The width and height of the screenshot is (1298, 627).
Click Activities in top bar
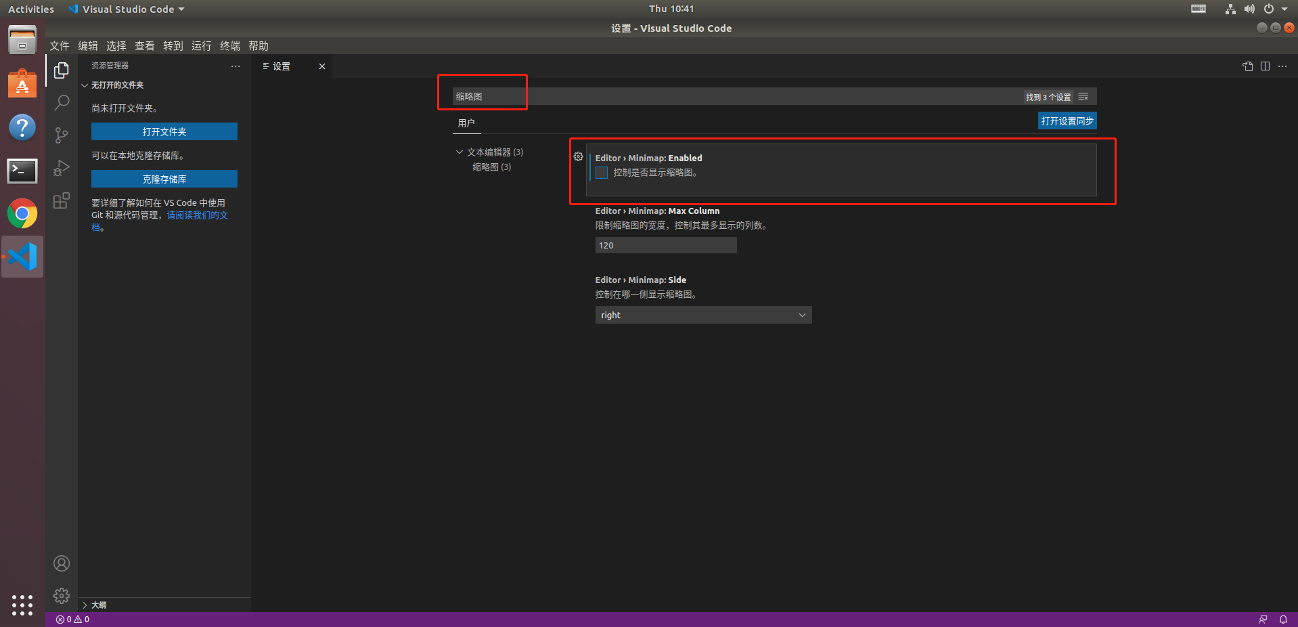tap(31, 9)
